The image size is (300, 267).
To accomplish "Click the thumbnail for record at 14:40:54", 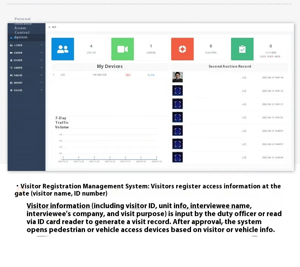I will (x=177, y=157).
